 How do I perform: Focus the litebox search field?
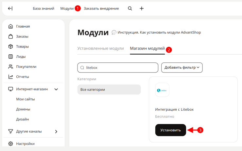118,68
